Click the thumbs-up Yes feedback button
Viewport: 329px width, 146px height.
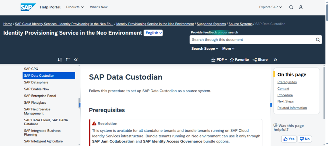pos(289,139)
